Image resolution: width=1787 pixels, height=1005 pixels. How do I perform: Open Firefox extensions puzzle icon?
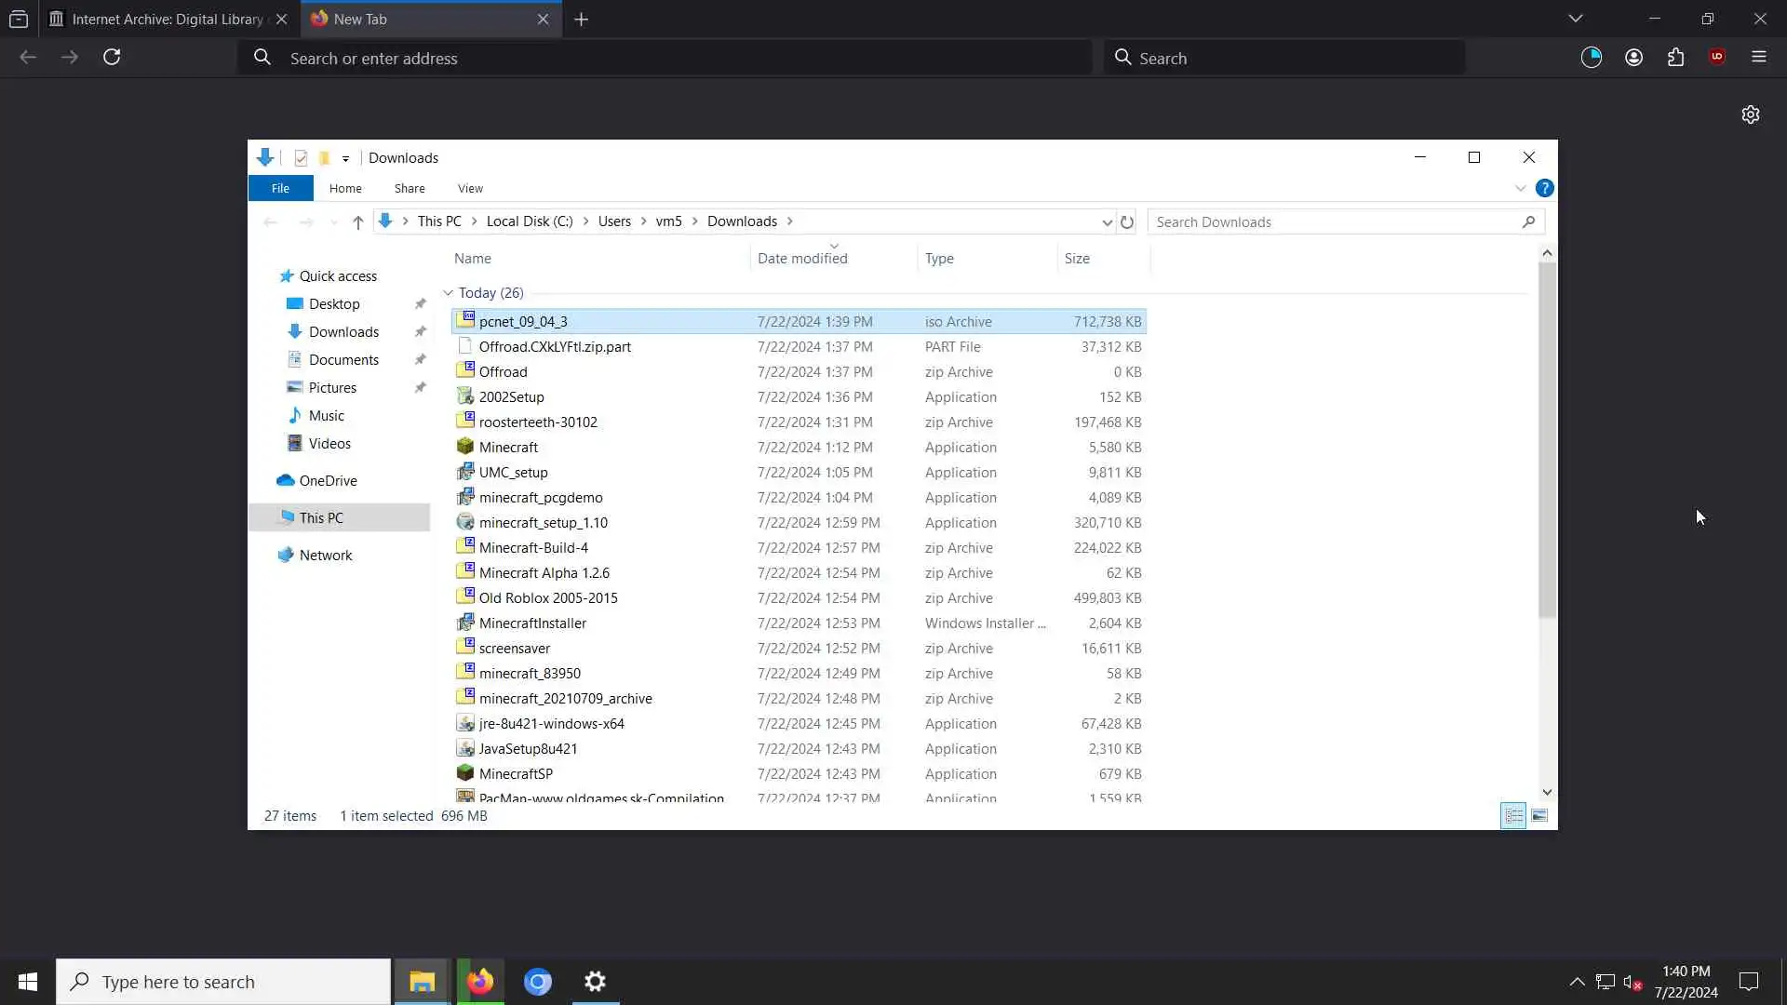tap(1675, 58)
